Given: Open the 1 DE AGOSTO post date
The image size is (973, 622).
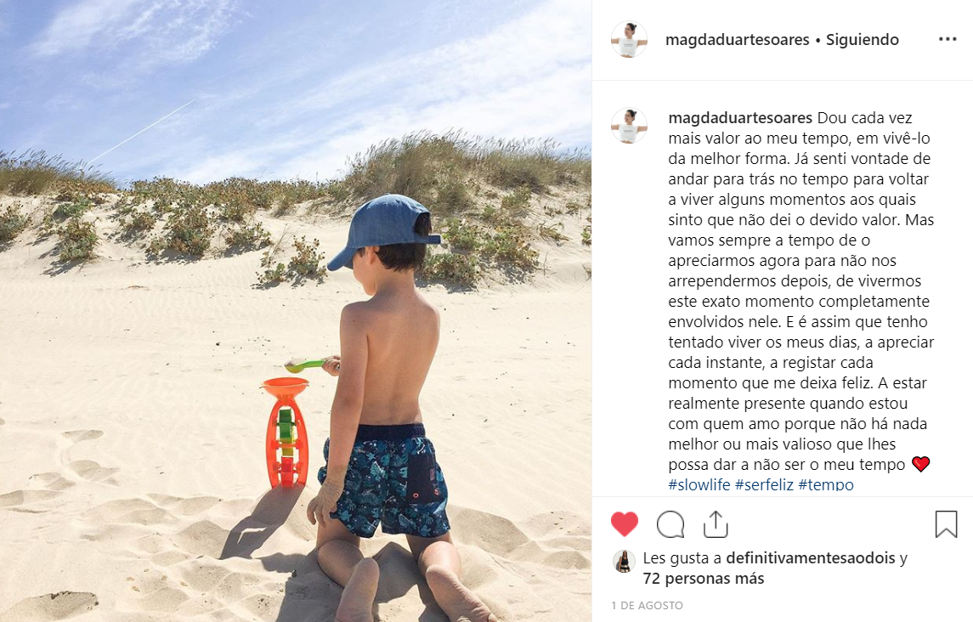Looking at the screenshot, I should [x=648, y=605].
